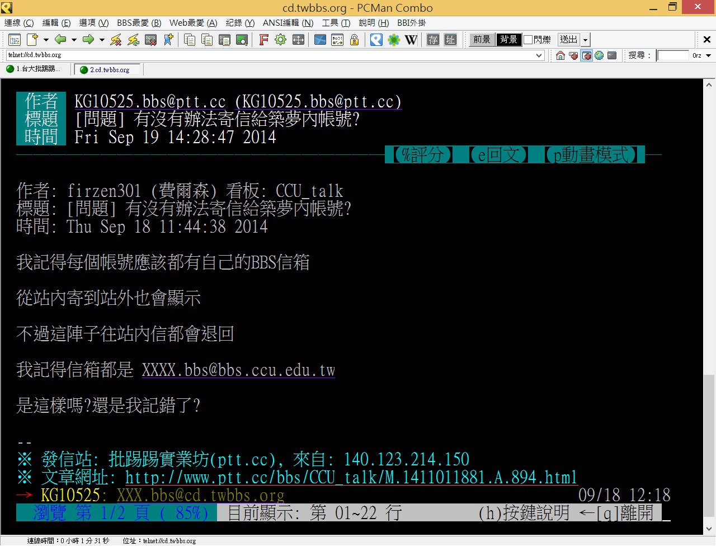This screenshot has width=716, height=551.
Task: Open Wikipedia with the W icon
Action: [x=411, y=40]
